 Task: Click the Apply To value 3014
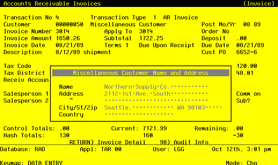(146, 31)
